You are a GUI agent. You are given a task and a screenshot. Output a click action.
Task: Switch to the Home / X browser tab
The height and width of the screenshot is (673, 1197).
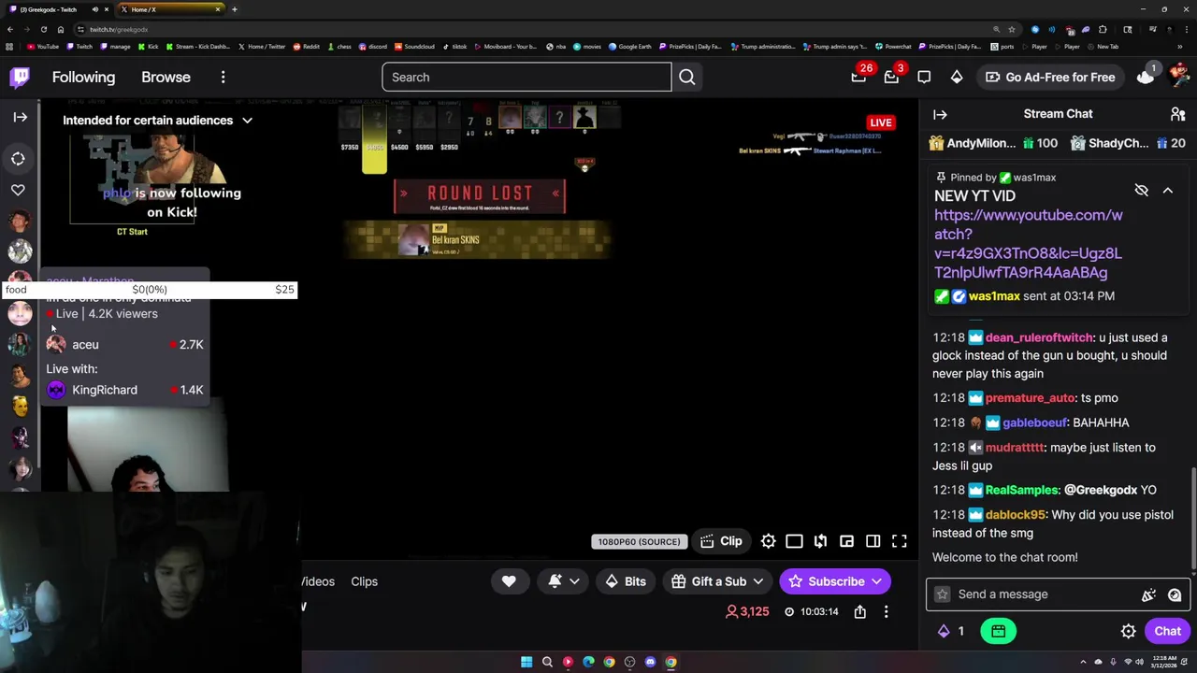[168, 9]
